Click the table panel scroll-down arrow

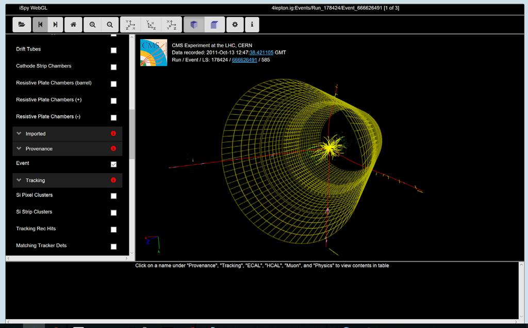click(x=522, y=317)
